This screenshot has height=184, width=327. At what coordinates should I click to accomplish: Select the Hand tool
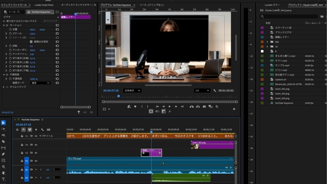(3, 173)
